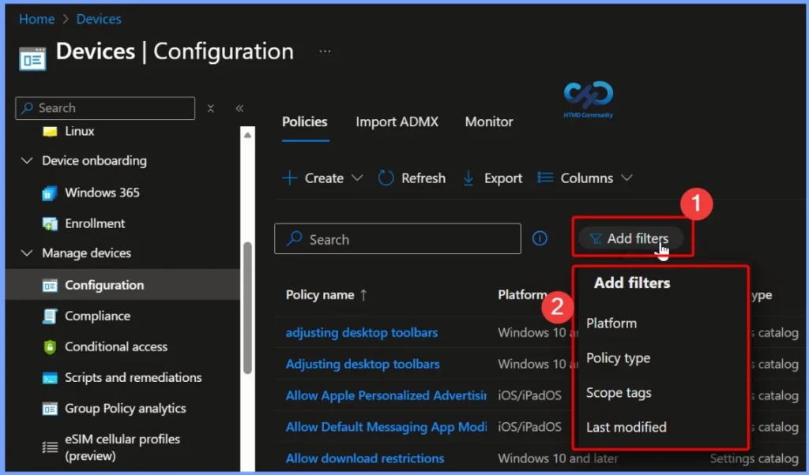Open the Monitor tab
809x475 pixels.
(488, 122)
